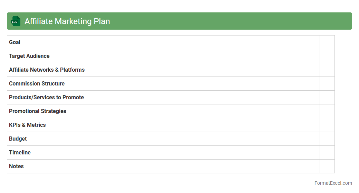Image resolution: width=359 pixels, height=193 pixels.
Task: Click the empty cell beside Target Audience
Action: point(327,56)
